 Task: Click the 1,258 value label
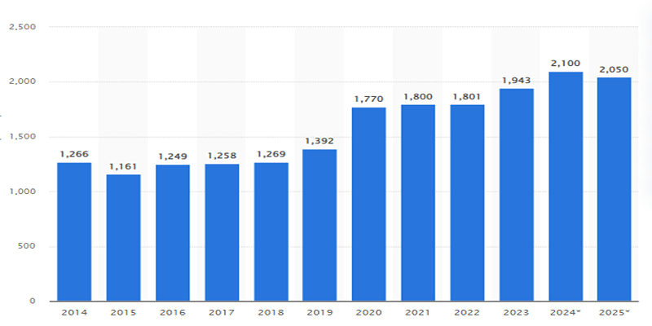tap(222, 156)
